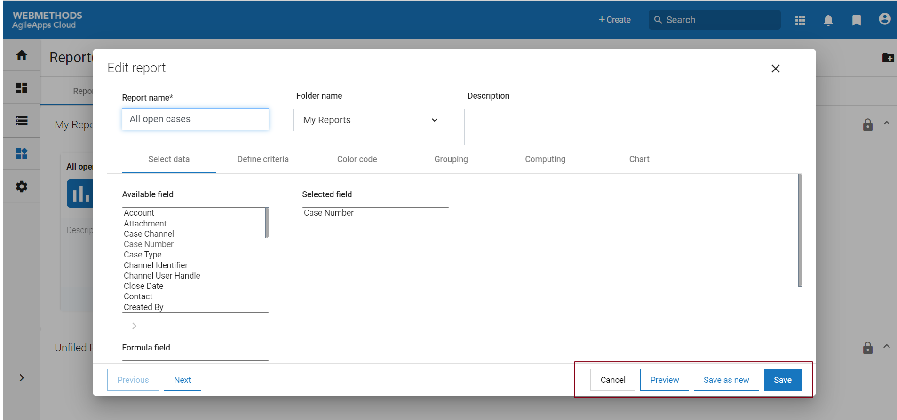This screenshot has height=420, width=897.
Task: Select Close Date in Available field list
Action: pyautogui.click(x=194, y=286)
